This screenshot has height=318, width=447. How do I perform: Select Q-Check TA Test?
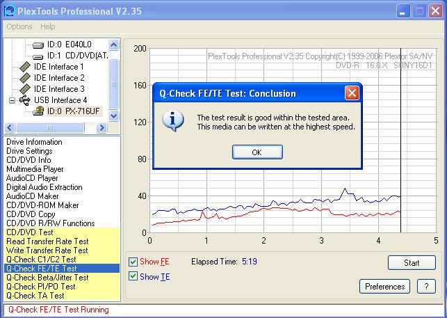coord(62,296)
